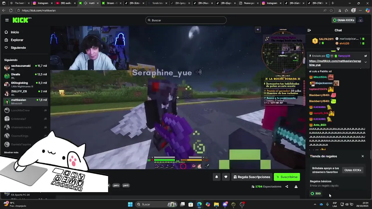The width and height of the screenshot is (372, 209).
Task: Click the KICK logo
Action: pos(22,20)
